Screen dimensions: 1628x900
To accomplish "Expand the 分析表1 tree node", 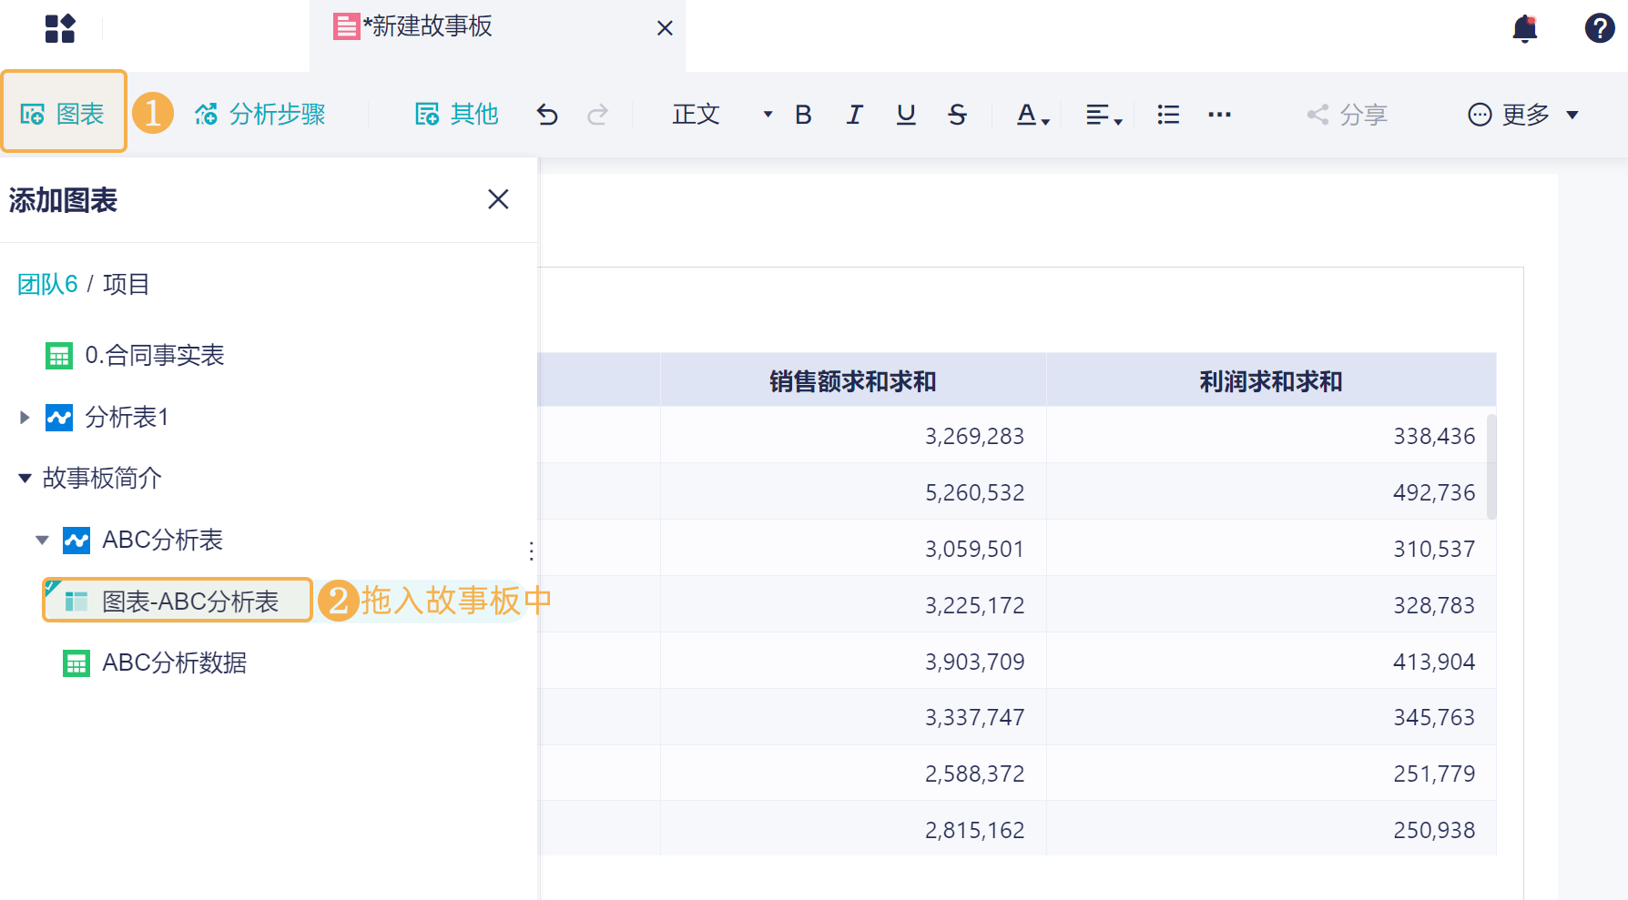I will point(25,418).
